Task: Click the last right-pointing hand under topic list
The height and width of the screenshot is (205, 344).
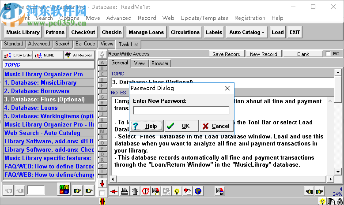Action: coord(89,191)
